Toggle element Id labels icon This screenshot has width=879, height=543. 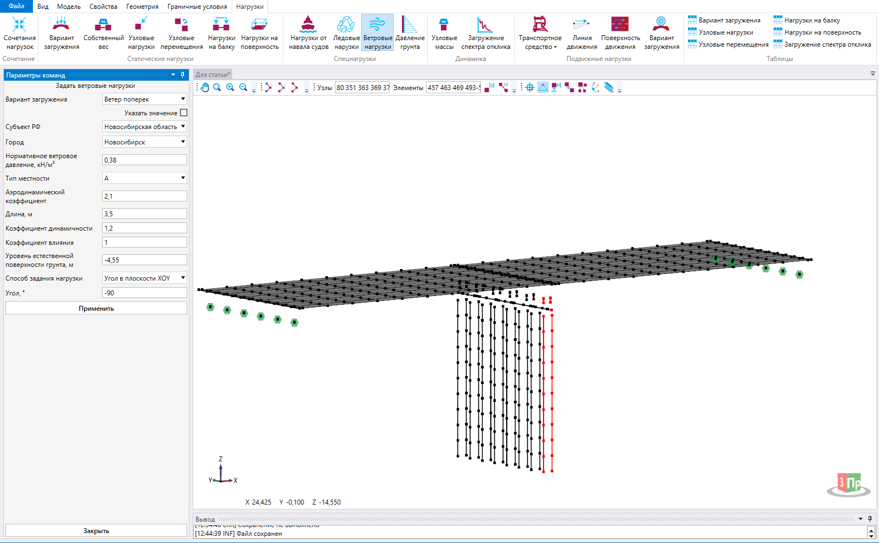pos(503,87)
